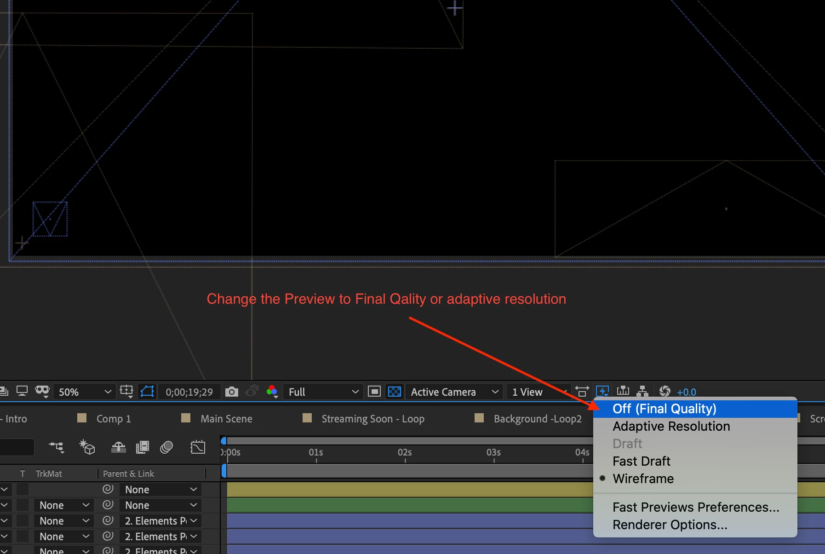Open grid and guide options icon
Screen dimensions: 825x554
pyautogui.click(x=126, y=392)
